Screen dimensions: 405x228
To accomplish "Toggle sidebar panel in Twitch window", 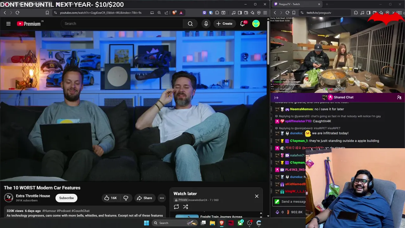I will 369,13.
